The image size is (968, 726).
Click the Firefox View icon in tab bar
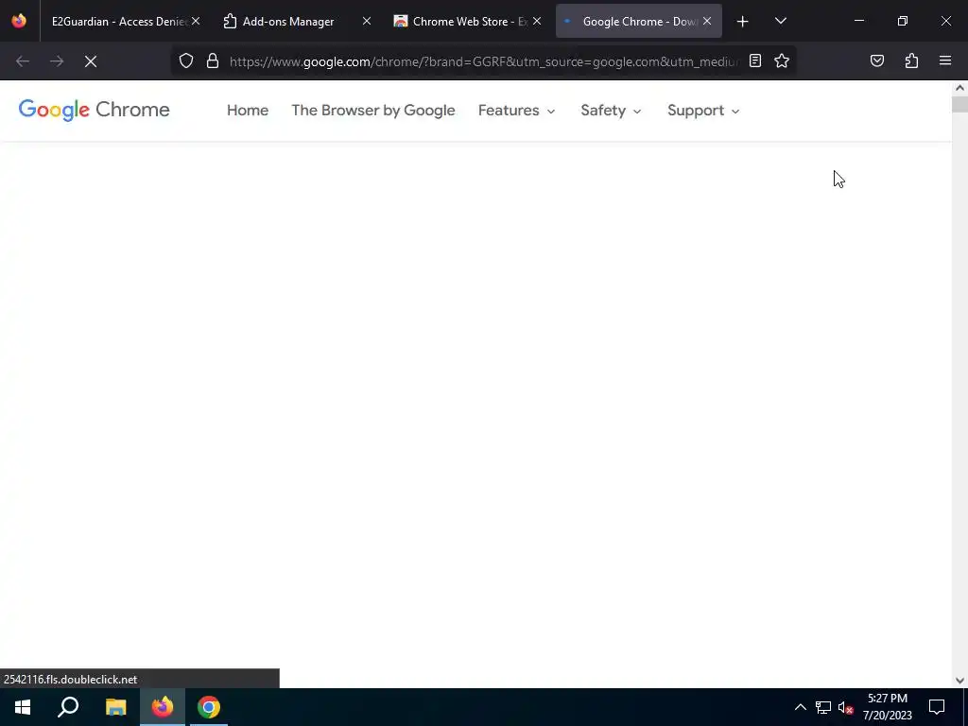coord(19,21)
